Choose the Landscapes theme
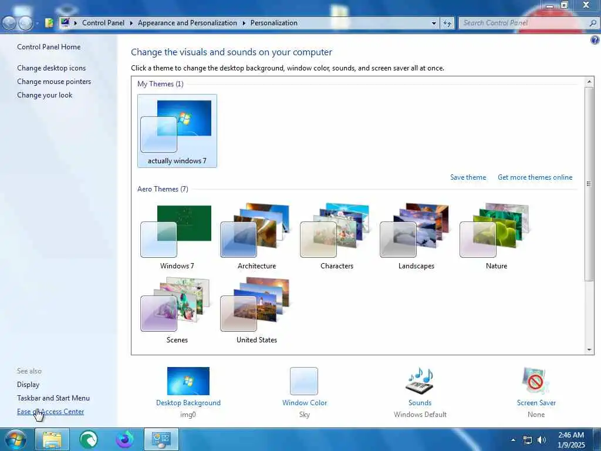Screen dimensions: 601x451 click(416, 236)
